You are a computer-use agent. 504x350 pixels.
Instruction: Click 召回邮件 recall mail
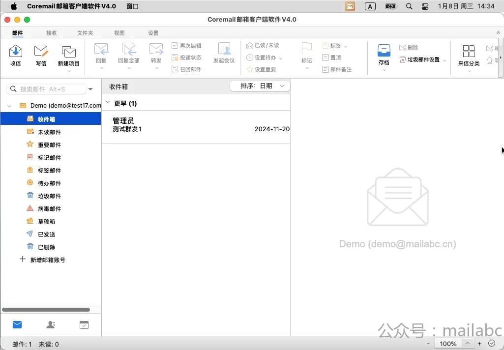click(186, 69)
